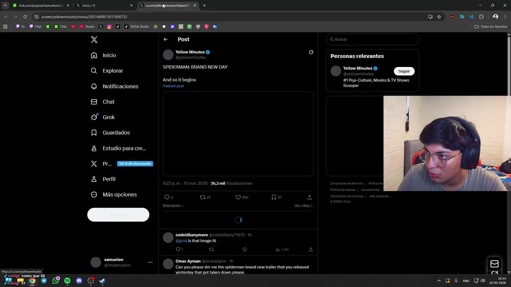511x287 pixels.
Task: Open Ver citas link
Action: pos(303,206)
